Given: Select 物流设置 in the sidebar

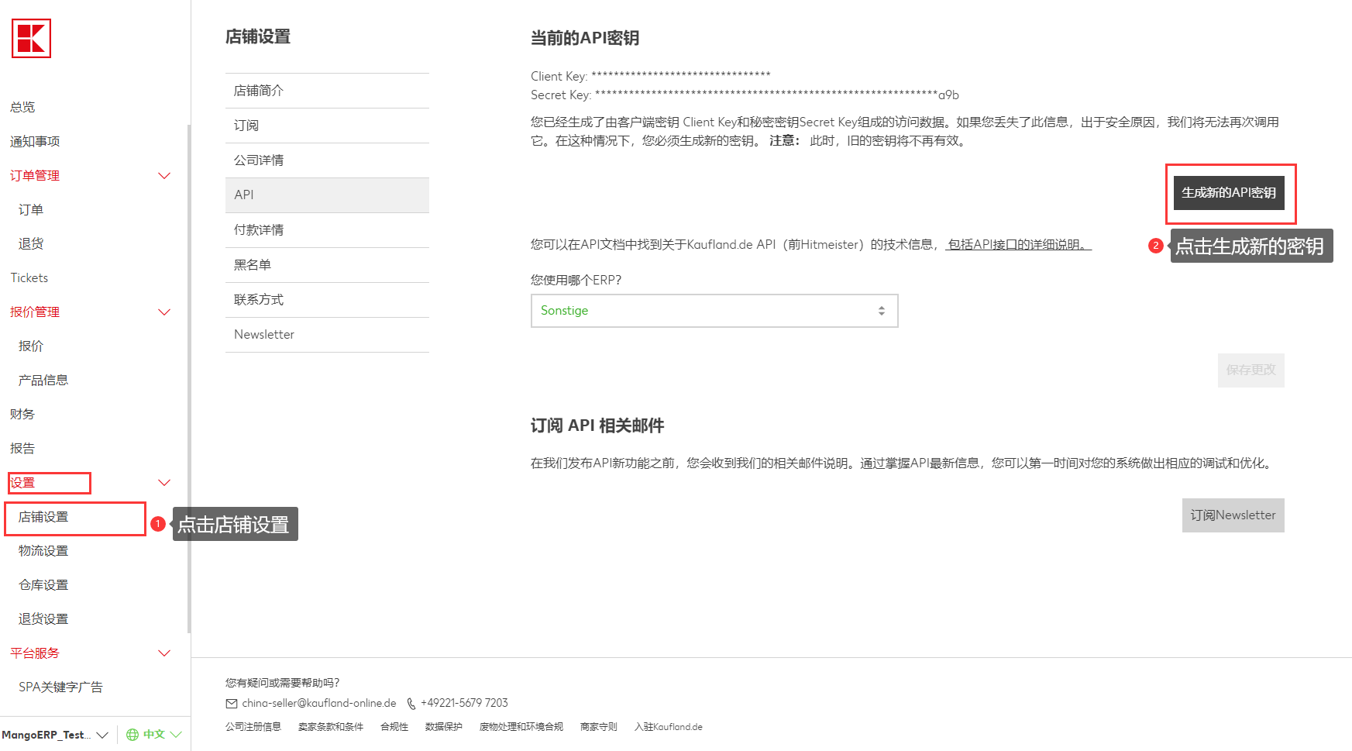Looking at the screenshot, I should pyautogui.click(x=43, y=551).
